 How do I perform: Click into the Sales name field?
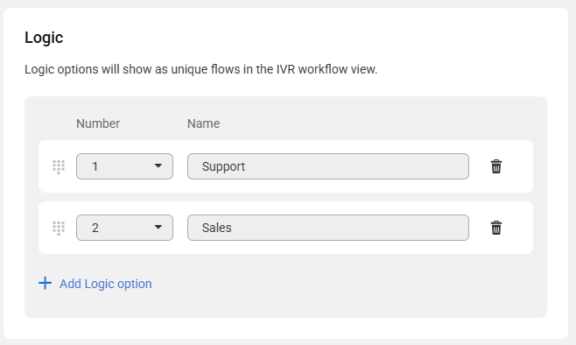pyautogui.click(x=328, y=228)
